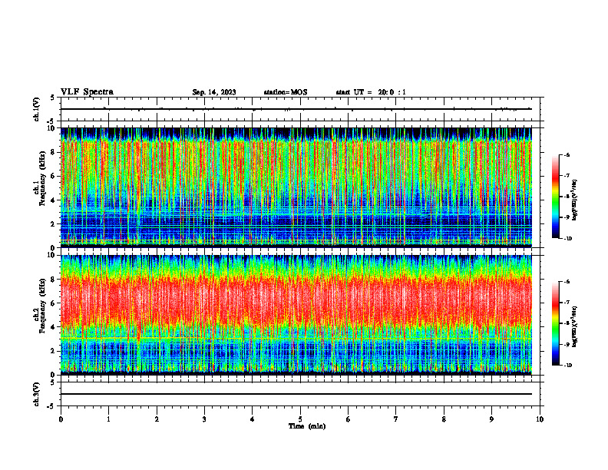Click the ch.1 colorbar units label

pos(575,200)
